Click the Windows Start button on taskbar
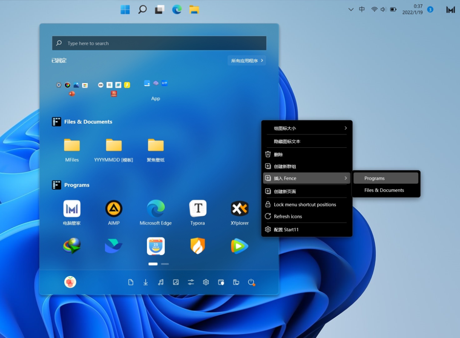The width and height of the screenshot is (460, 338). (125, 10)
